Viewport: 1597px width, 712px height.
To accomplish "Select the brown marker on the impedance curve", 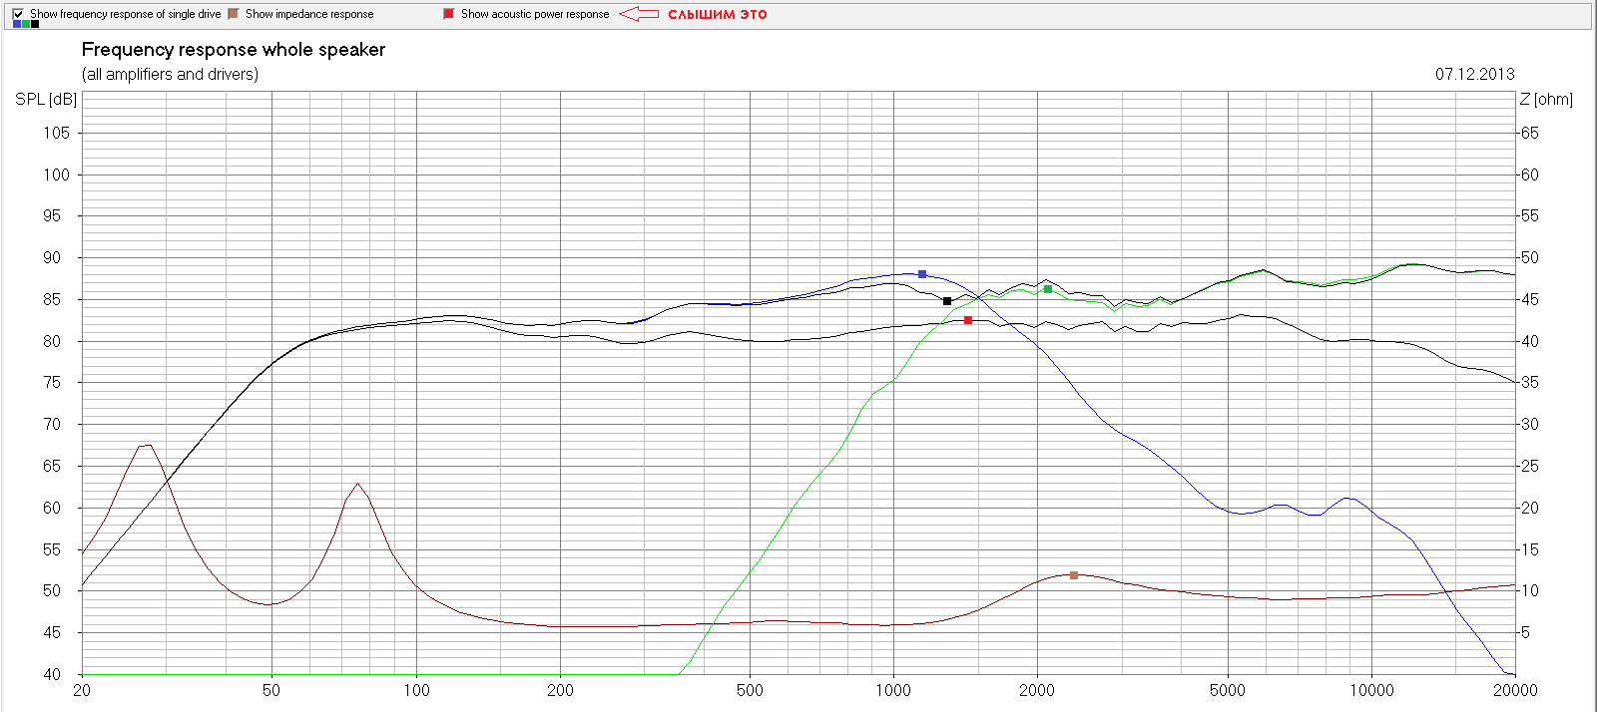I will [x=1074, y=575].
